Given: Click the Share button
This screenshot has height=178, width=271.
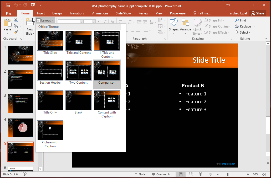Looking at the screenshot, I should (x=257, y=13).
